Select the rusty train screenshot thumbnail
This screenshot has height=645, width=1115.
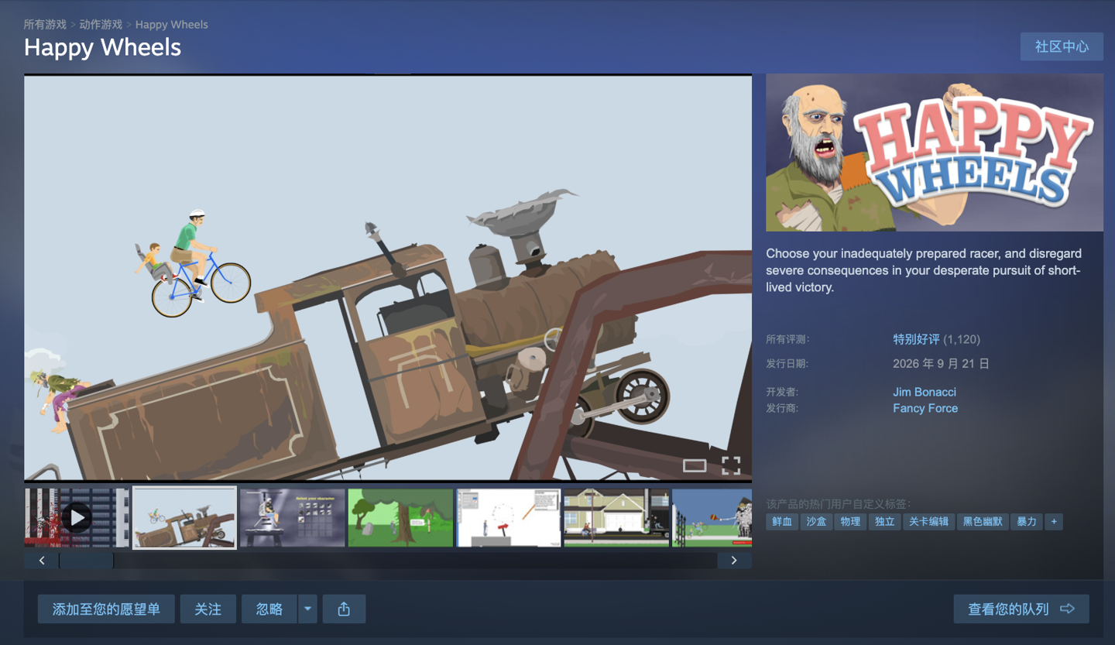pyautogui.click(x=184, y=517)
